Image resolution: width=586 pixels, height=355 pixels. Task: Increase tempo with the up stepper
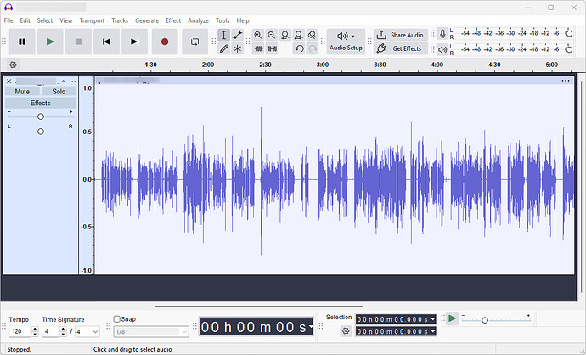tap(35, 329)
